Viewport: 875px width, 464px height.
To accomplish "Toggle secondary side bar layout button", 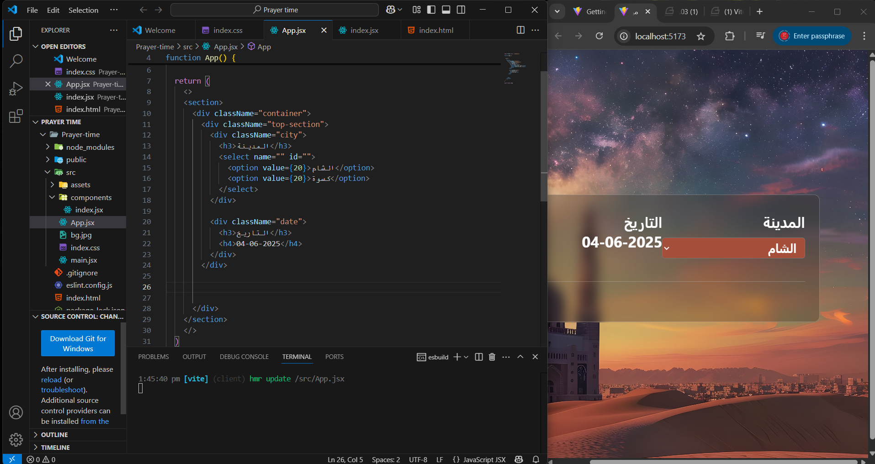I will [x=461, y=10].
